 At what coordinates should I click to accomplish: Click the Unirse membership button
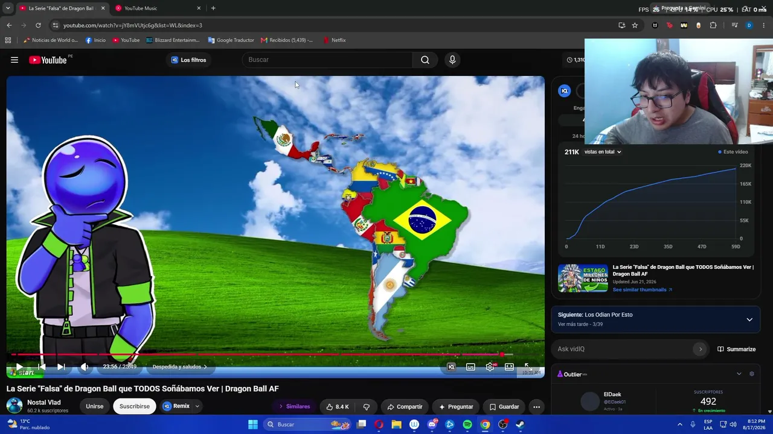pos(95,406)
